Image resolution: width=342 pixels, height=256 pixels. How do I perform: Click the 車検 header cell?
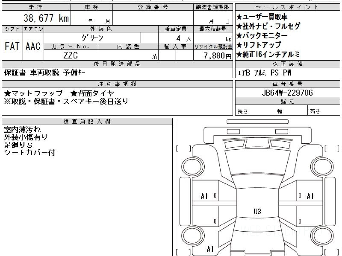91,7
